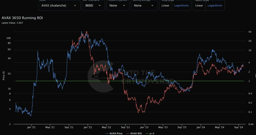
Task: Click the 0.04 ROI axis tick
Action: pyautogui.click(x=251, y=124)
